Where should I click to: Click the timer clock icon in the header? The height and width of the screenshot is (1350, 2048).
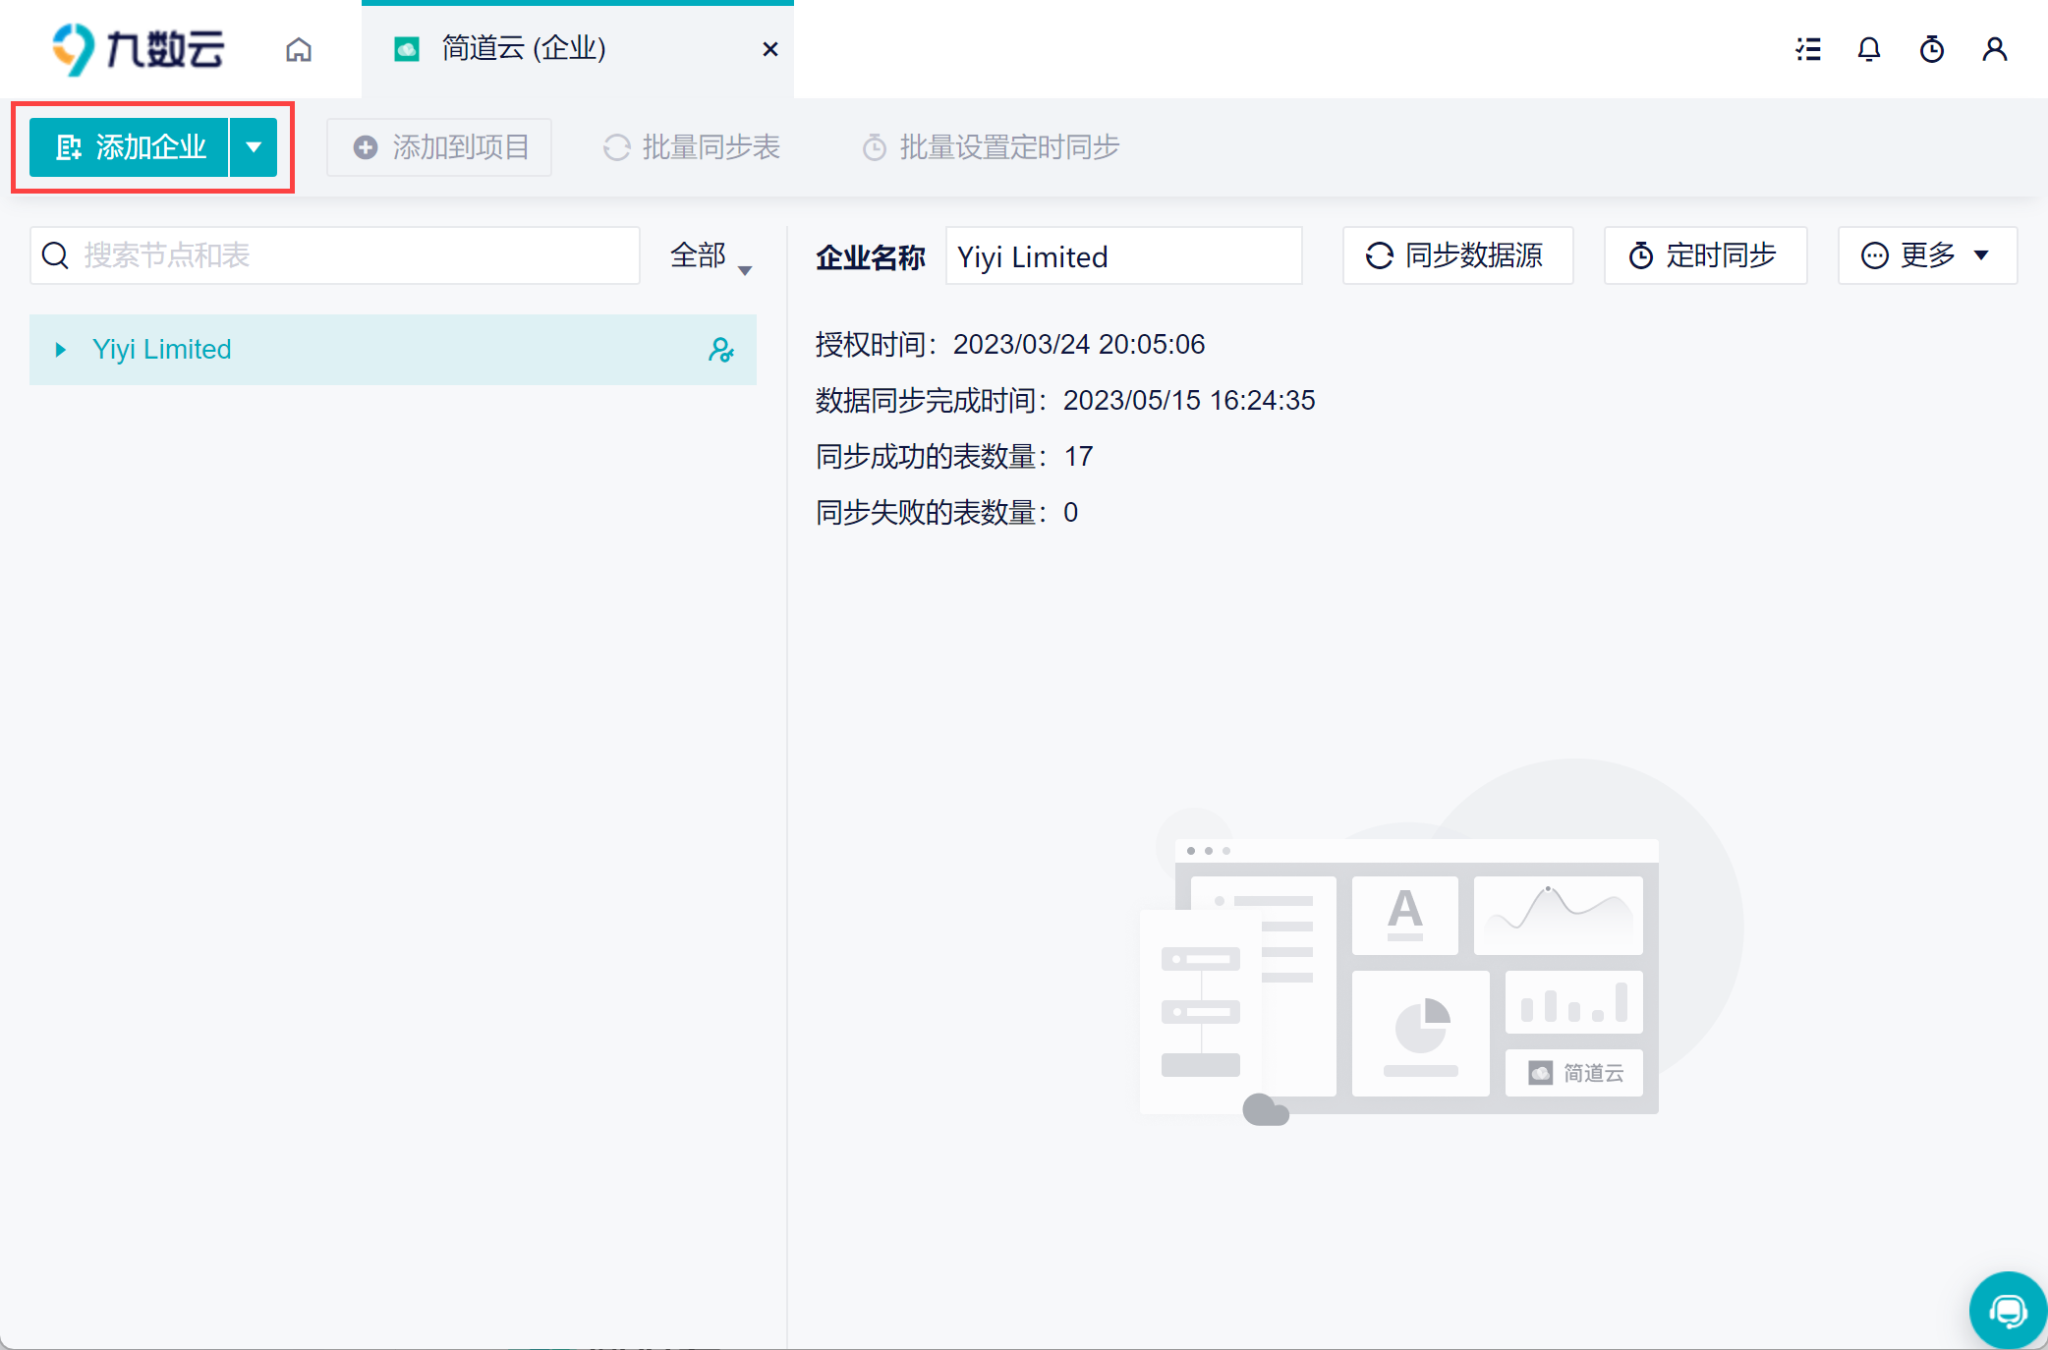pyautogui.click(x=1932, y=49)
